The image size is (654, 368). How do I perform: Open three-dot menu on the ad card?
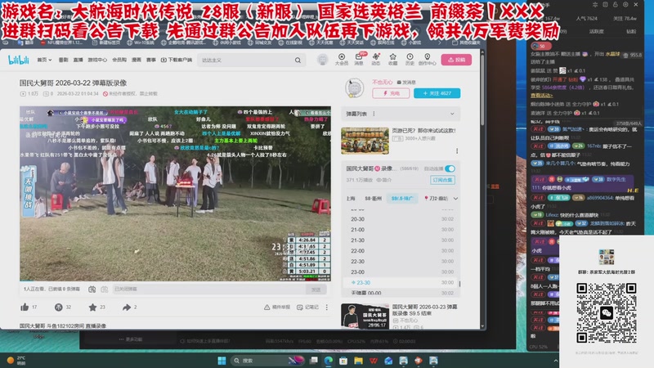pos(457,150)
